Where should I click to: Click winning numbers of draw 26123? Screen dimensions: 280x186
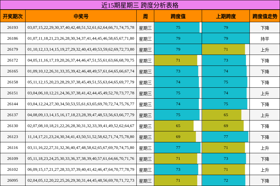[81, 137]
